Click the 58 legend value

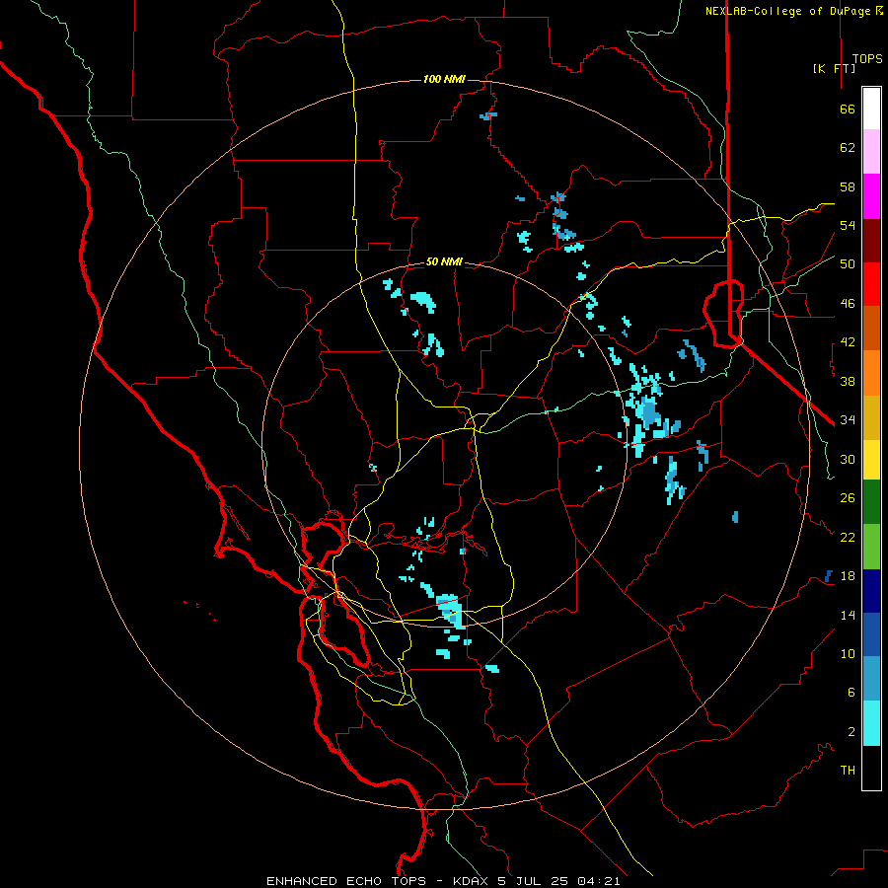(848, 186)
